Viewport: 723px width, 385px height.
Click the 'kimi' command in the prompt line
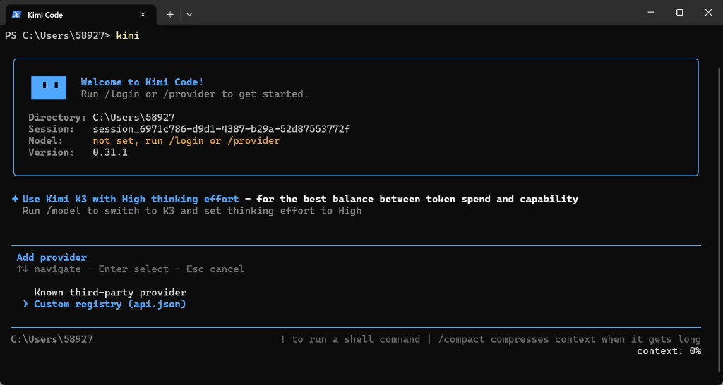coord(128,35)
